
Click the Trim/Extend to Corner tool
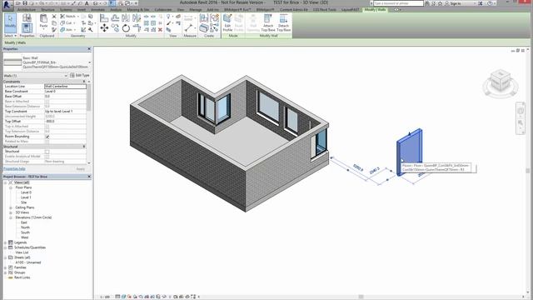click(x=137, y=28)
